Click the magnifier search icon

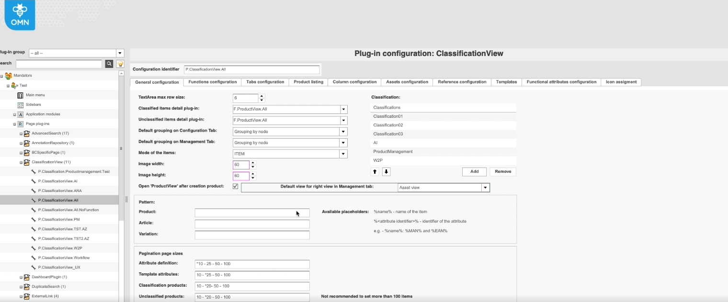[109, 64]
